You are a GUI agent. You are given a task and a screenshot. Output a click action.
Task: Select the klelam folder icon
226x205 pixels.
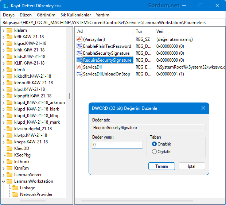pos(9,30)
